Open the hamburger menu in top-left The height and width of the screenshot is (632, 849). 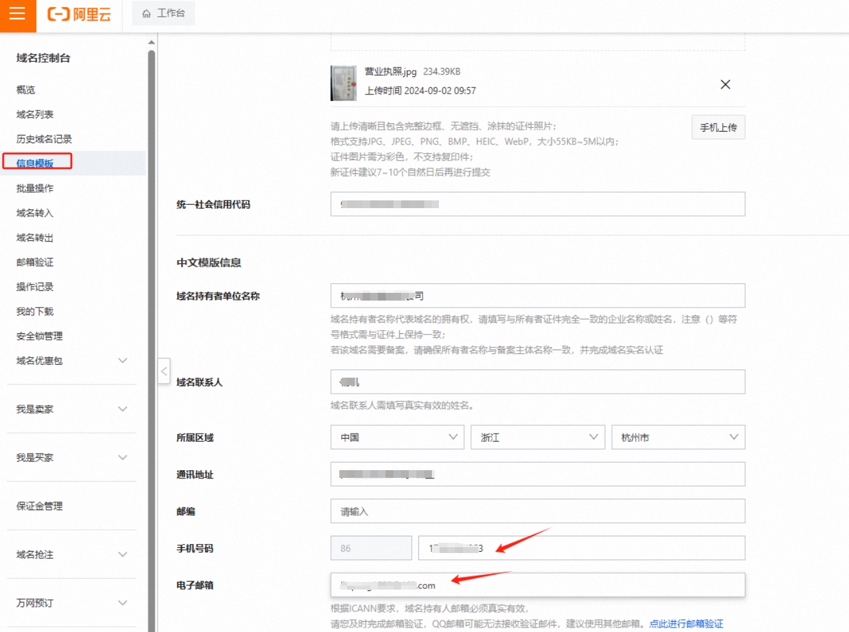(17, 14)
